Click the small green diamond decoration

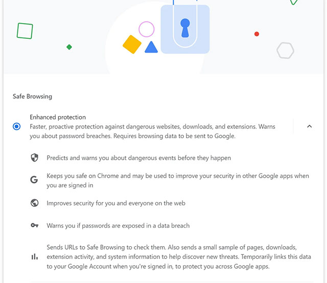[69, 47]
